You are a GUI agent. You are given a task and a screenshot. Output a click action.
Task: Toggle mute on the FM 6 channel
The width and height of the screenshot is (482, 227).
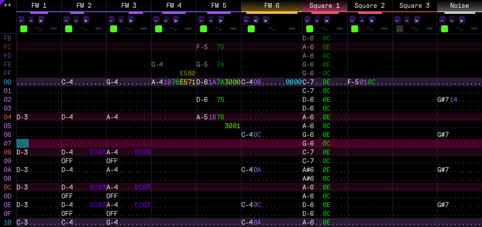(251, 29)
